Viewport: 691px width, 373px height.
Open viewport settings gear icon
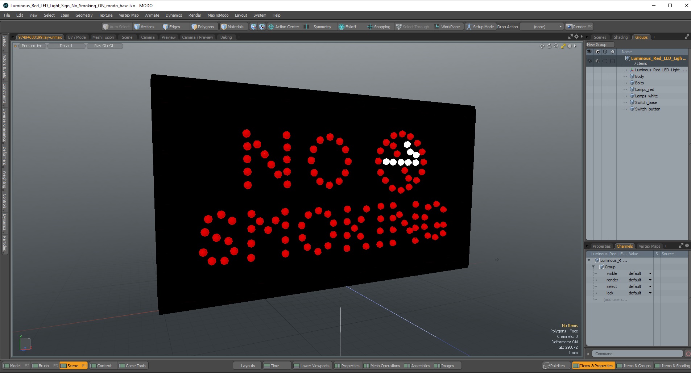pyautogui.click(x=569, y=46)
